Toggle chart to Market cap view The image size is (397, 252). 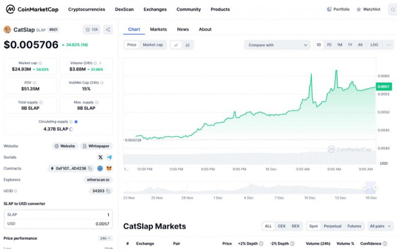(x=153, y=45)
